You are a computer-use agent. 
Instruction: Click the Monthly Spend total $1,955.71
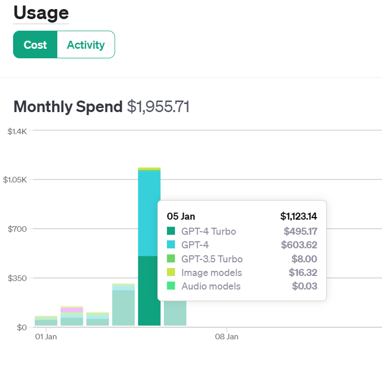tap(158, 107)
